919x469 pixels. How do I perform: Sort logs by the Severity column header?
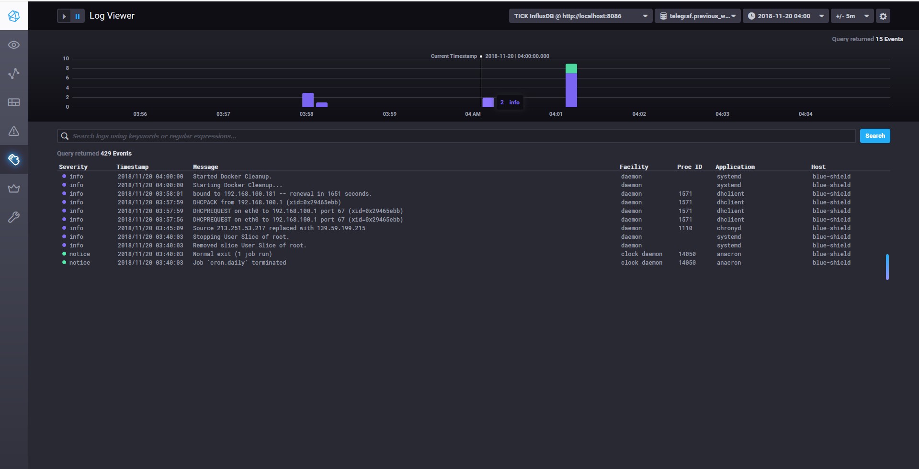click(73, 167)
